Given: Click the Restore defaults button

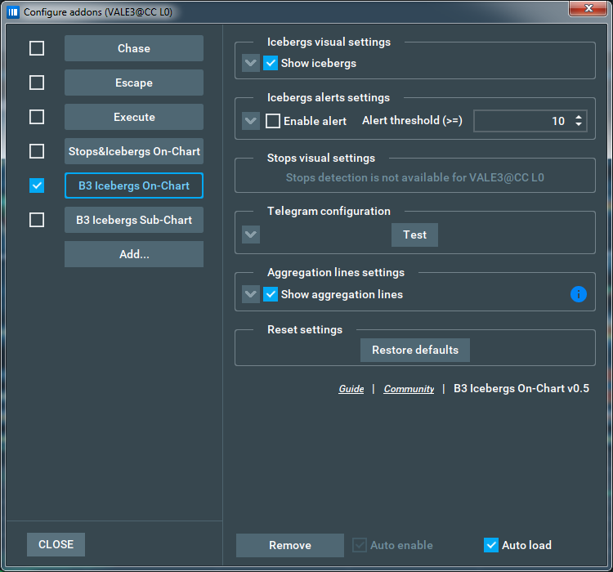Looking at the screenshot, I should click(x=415, y=350).
